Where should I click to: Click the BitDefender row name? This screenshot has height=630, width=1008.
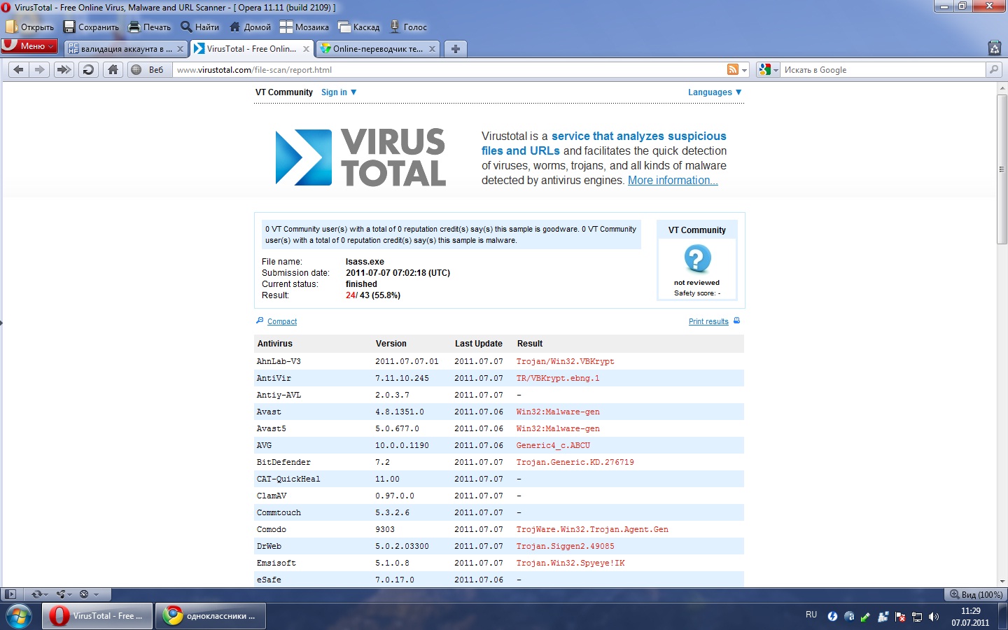[x=283, y=462]
